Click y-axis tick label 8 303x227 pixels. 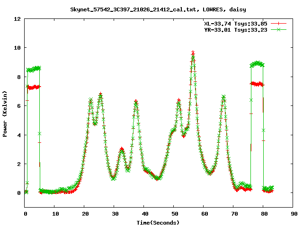tap(19, 77)
